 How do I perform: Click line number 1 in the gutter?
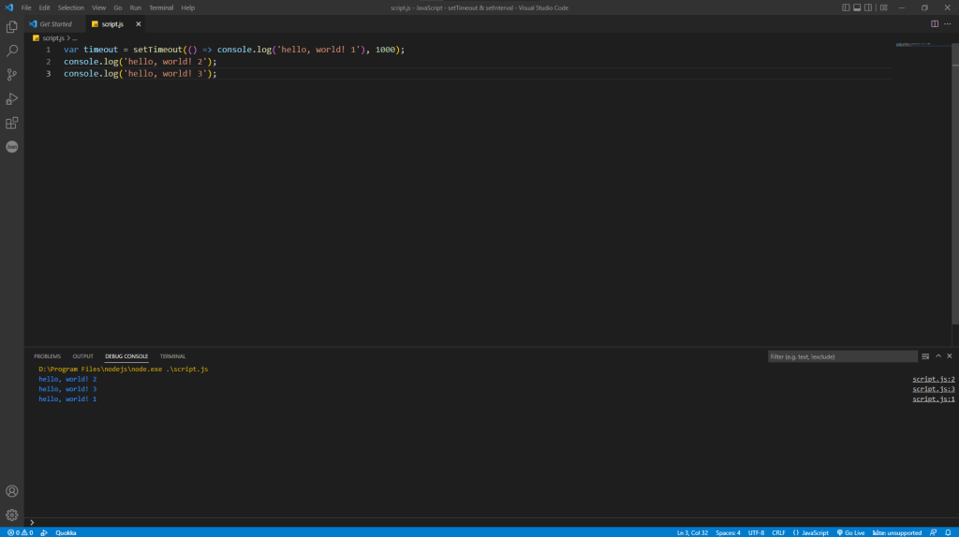(x=49, y=50)
